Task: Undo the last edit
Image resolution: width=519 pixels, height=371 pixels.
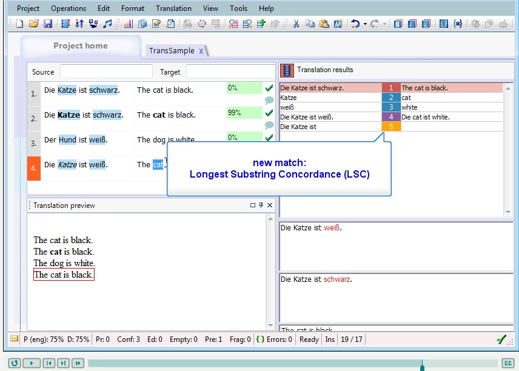Action: (355, 22)
